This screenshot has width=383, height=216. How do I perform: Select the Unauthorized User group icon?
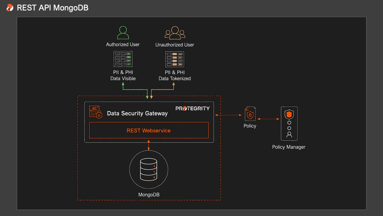pos(175,33)
